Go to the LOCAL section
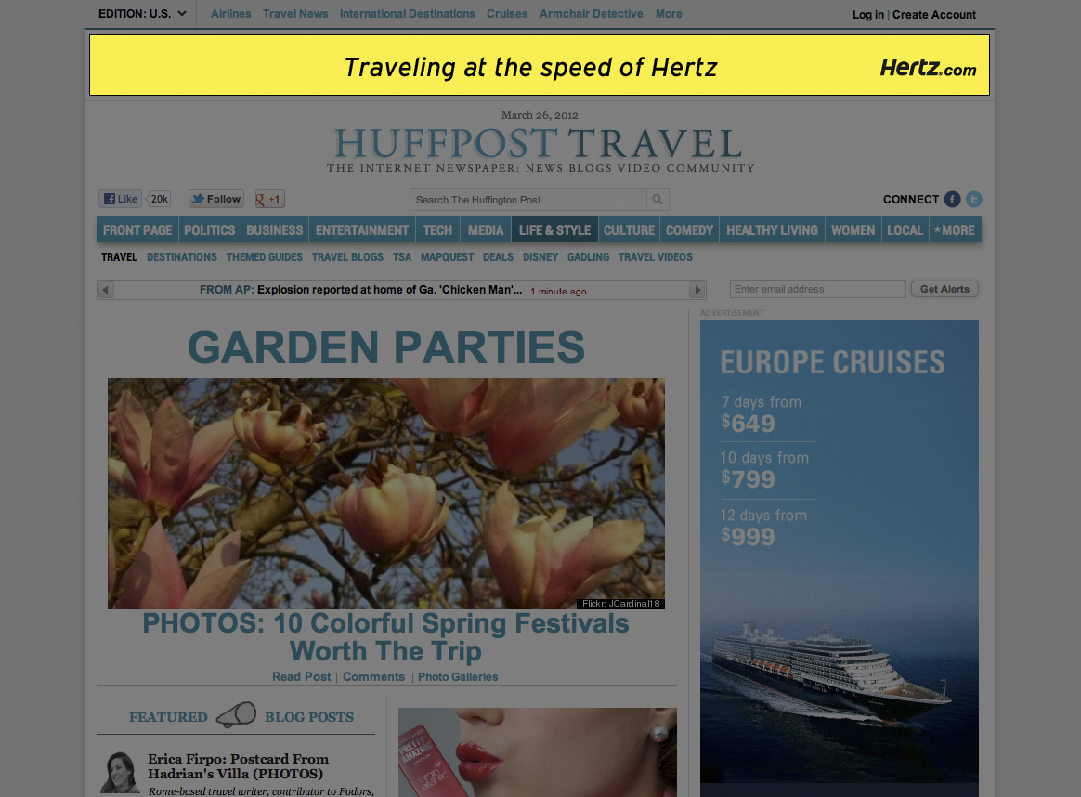Image resolution: width=1081 pixels, height=797 pixels. (905, 230)
